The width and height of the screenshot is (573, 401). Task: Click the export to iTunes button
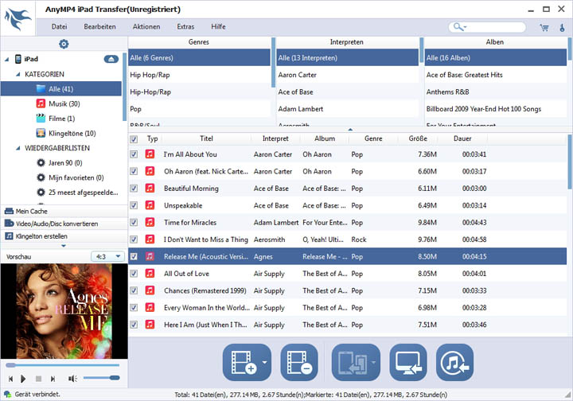pyautogui.click(x=454, y=362)
